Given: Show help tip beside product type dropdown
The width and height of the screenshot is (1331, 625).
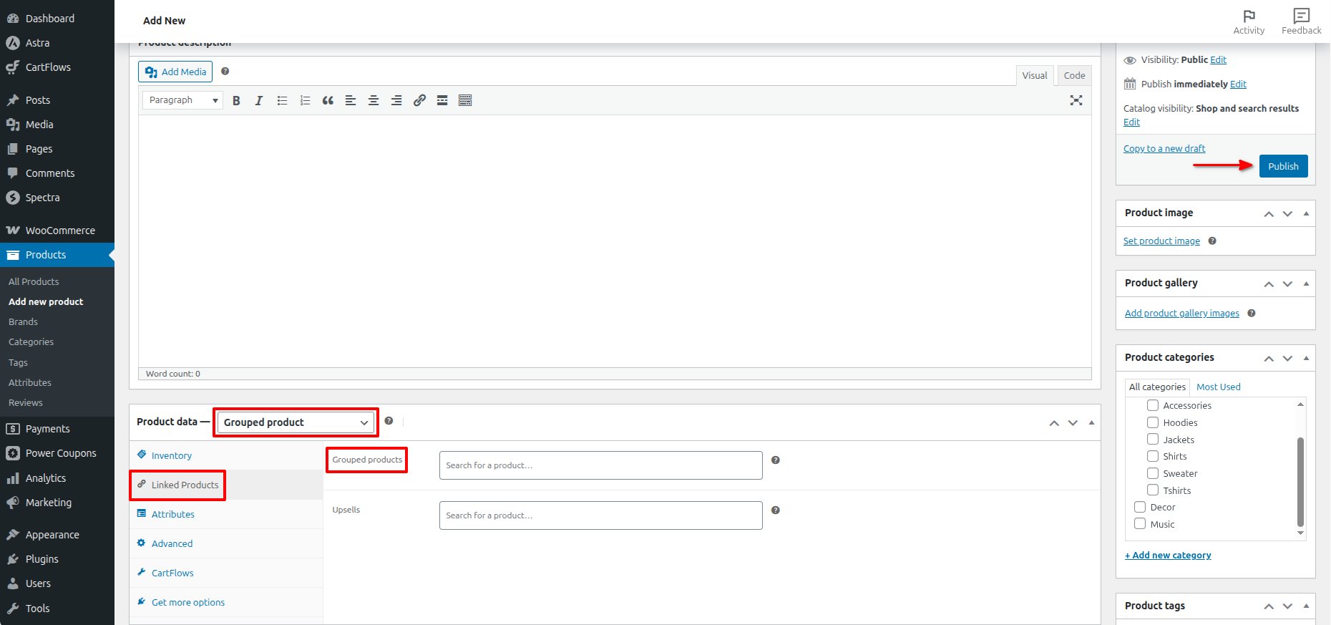Looking at the screenshot, I should click(x=389, y=421).
